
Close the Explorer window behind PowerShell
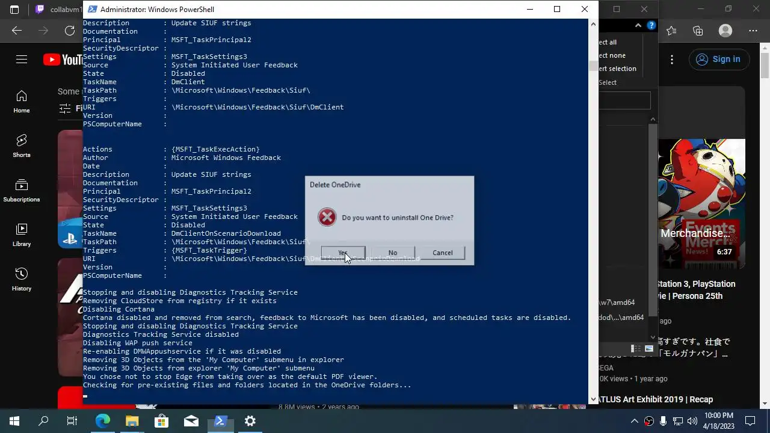coord(644,9)
